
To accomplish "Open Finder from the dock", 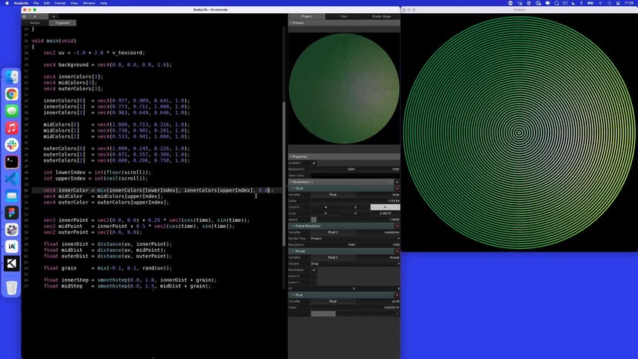I will tap(12, 77).
